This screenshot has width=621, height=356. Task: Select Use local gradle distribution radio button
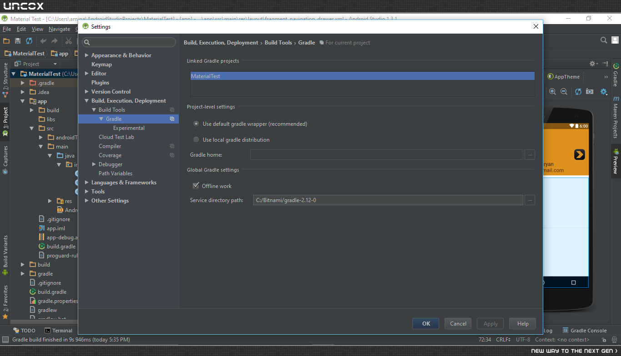pos(196,139)
